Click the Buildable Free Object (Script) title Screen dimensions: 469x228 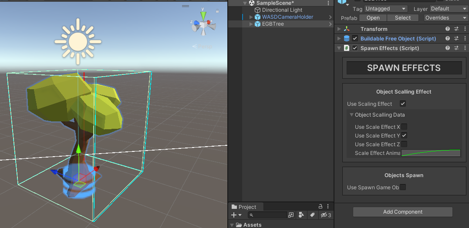pos(398,39)
